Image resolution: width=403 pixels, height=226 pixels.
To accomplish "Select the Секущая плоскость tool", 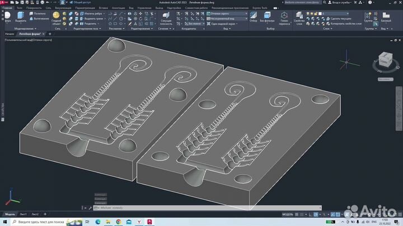I will pyautogui.click(x=166, y=18).
